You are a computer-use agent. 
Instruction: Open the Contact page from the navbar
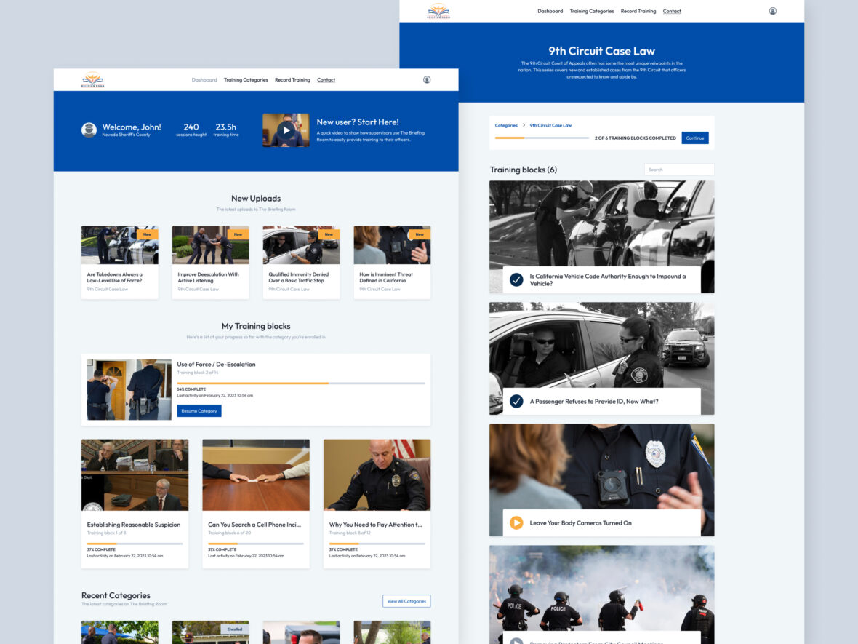coord(326,79)
